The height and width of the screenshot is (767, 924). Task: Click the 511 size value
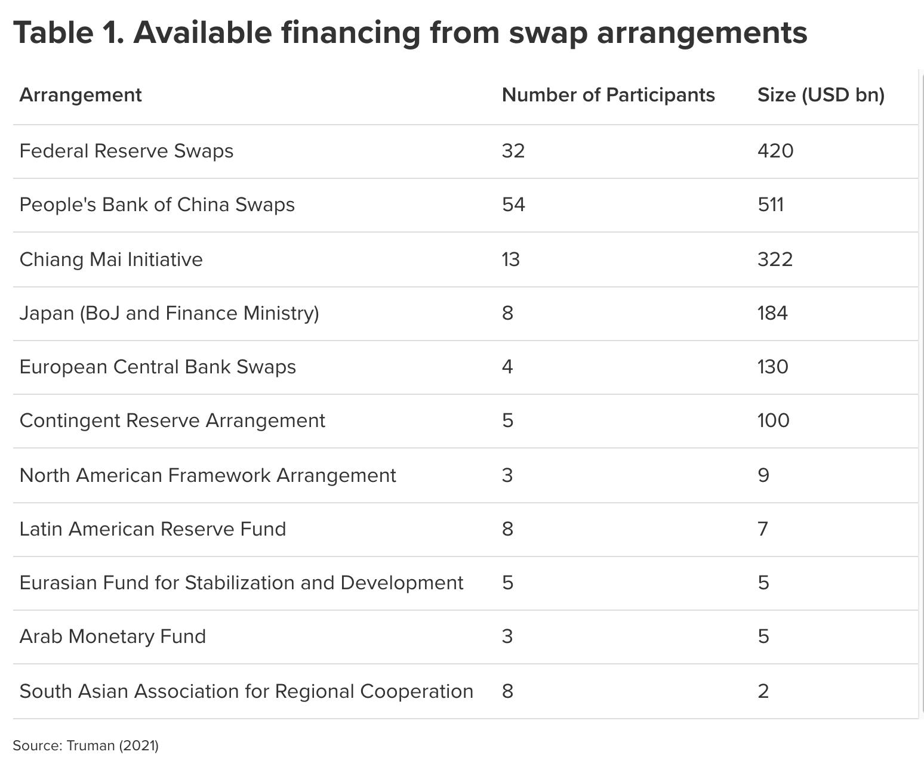[x=771, y=205]
